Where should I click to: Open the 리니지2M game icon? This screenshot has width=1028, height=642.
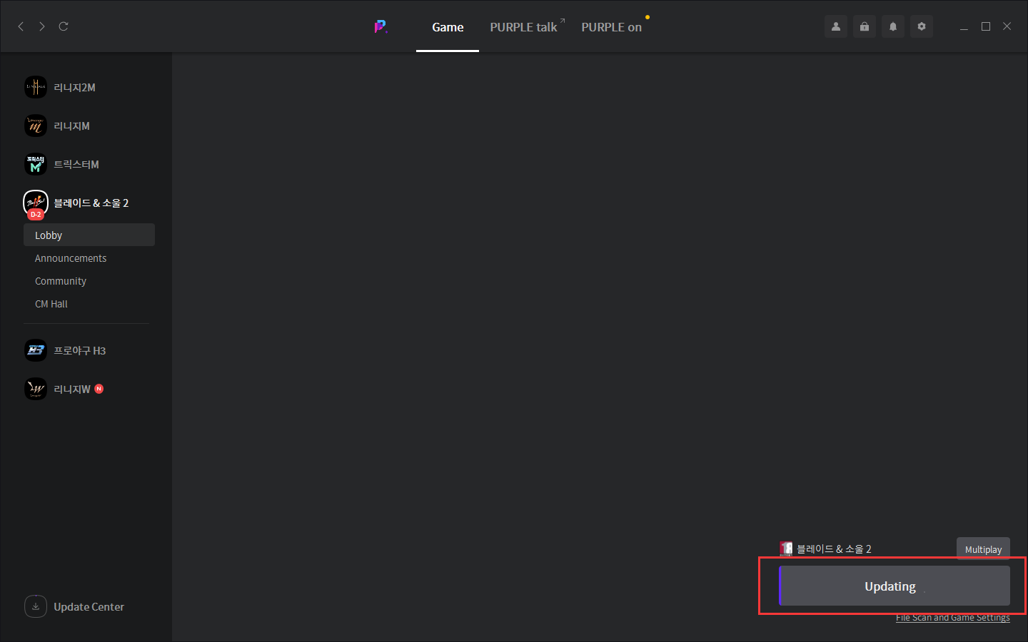36,87
